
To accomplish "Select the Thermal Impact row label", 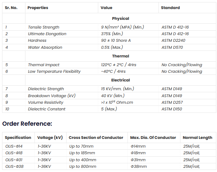I will tap(44, 65).
